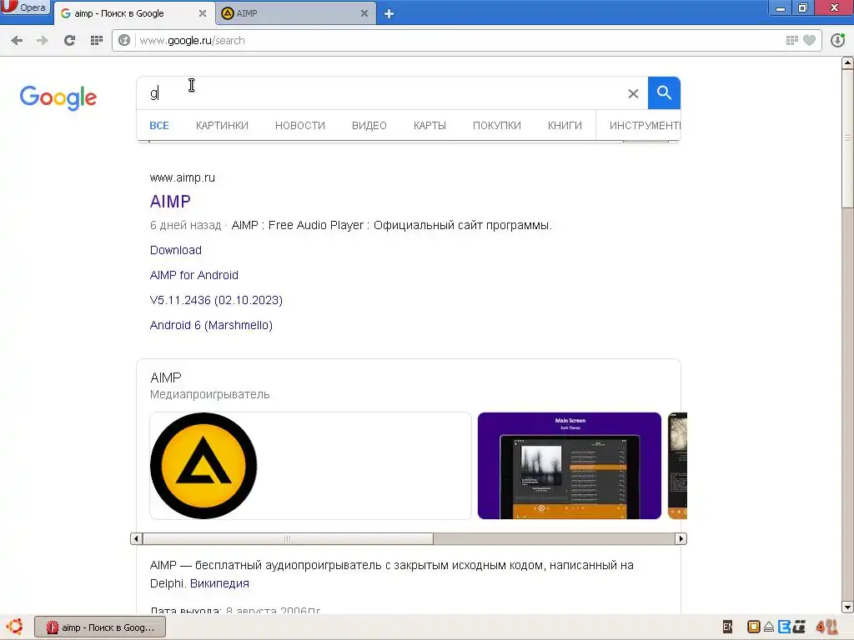The height and width of the screenshot is (640, 854).
Task: Open the V5.11.2436 (02.10.2023) link
Action: [x=216, y=300]
